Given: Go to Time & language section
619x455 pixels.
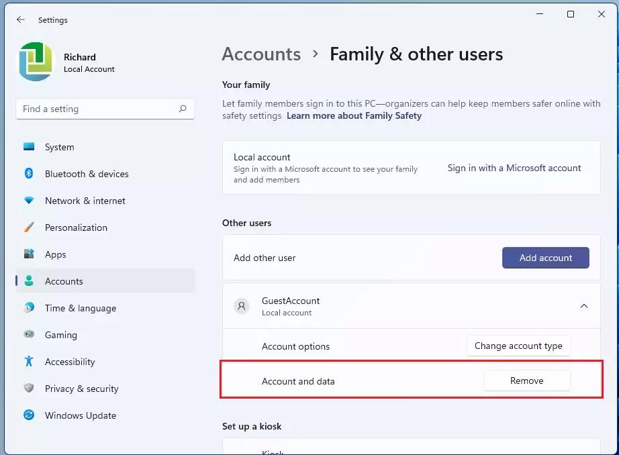Looking at the screenshot, I should coord(80,308).
